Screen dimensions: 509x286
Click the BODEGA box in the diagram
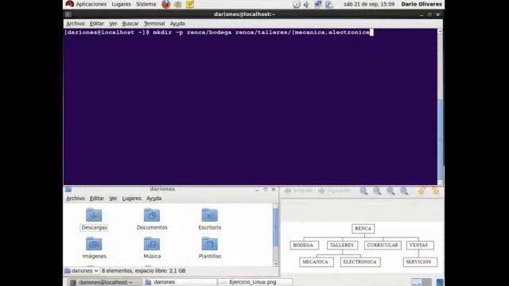(304, 245)
